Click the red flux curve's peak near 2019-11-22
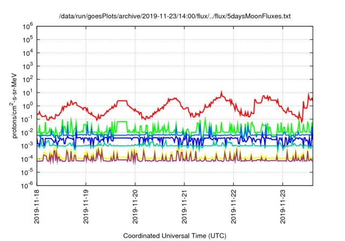Viewport: 345px width, 241px height. (222, 93)
